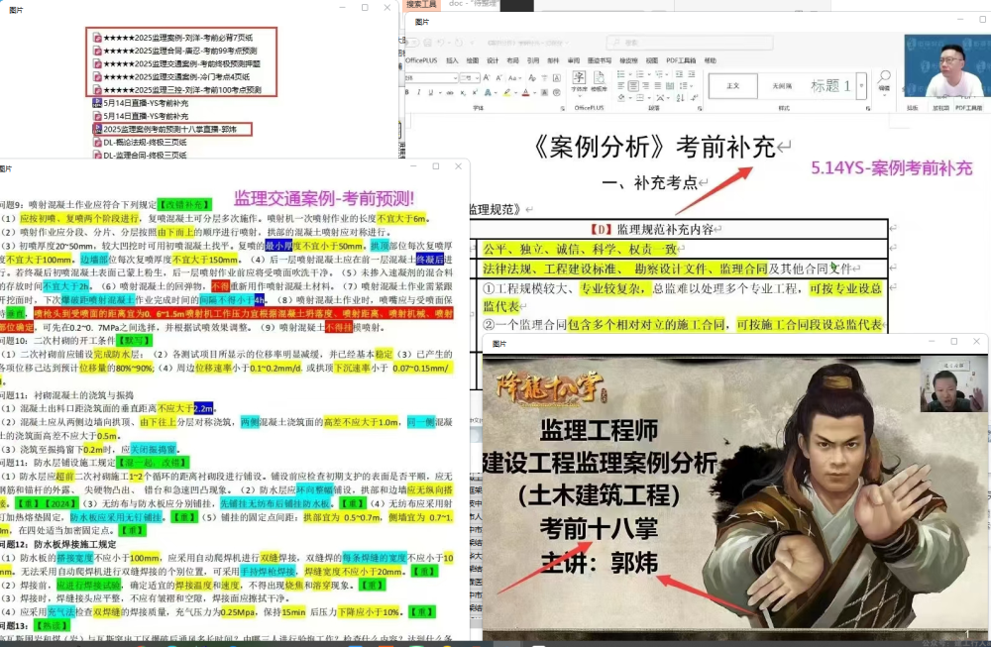
Task: Open the OfficePLUS ribbon tab
Action: click(x=421, y=60)
